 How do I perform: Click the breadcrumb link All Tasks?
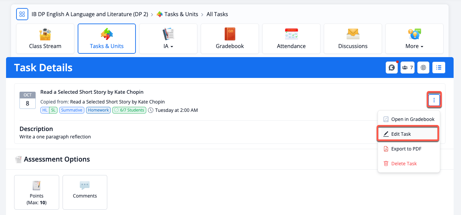click(217, 14)
